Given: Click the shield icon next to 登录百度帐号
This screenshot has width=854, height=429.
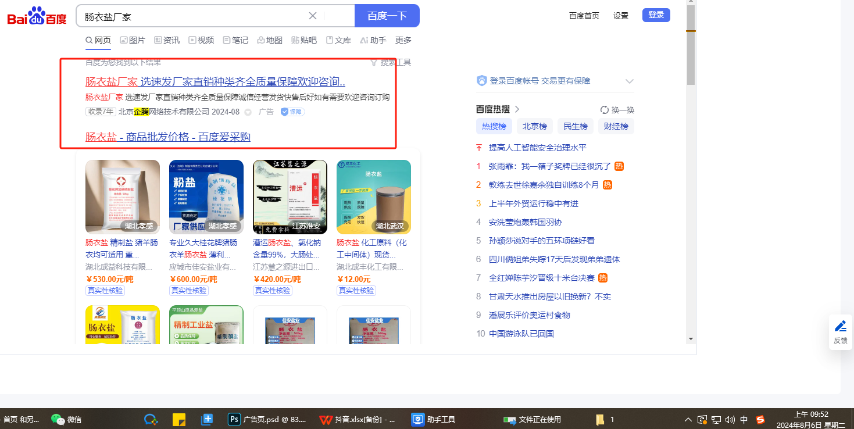Looking at the screenshot, I should click(x=481, y=81).
